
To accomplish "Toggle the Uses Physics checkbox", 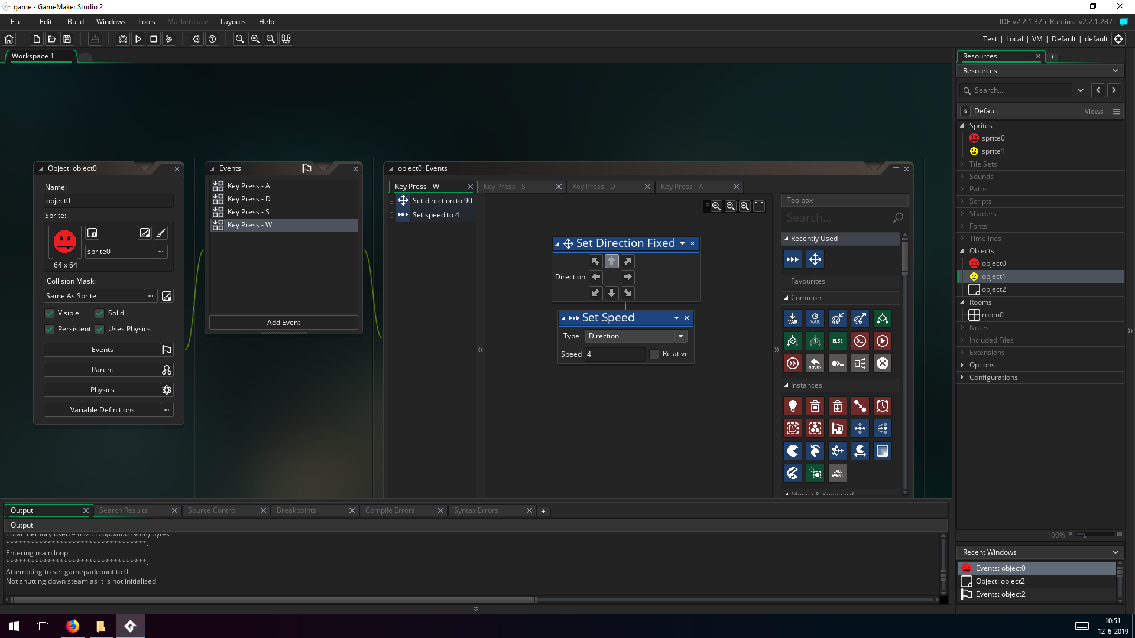I will [100, 329].
